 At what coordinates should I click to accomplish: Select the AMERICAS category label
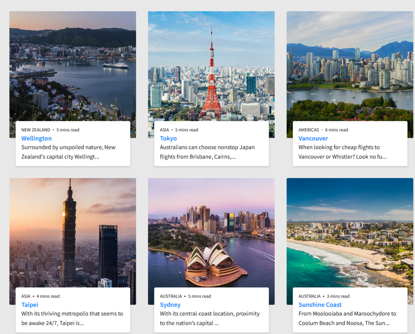tap(309, 130)
